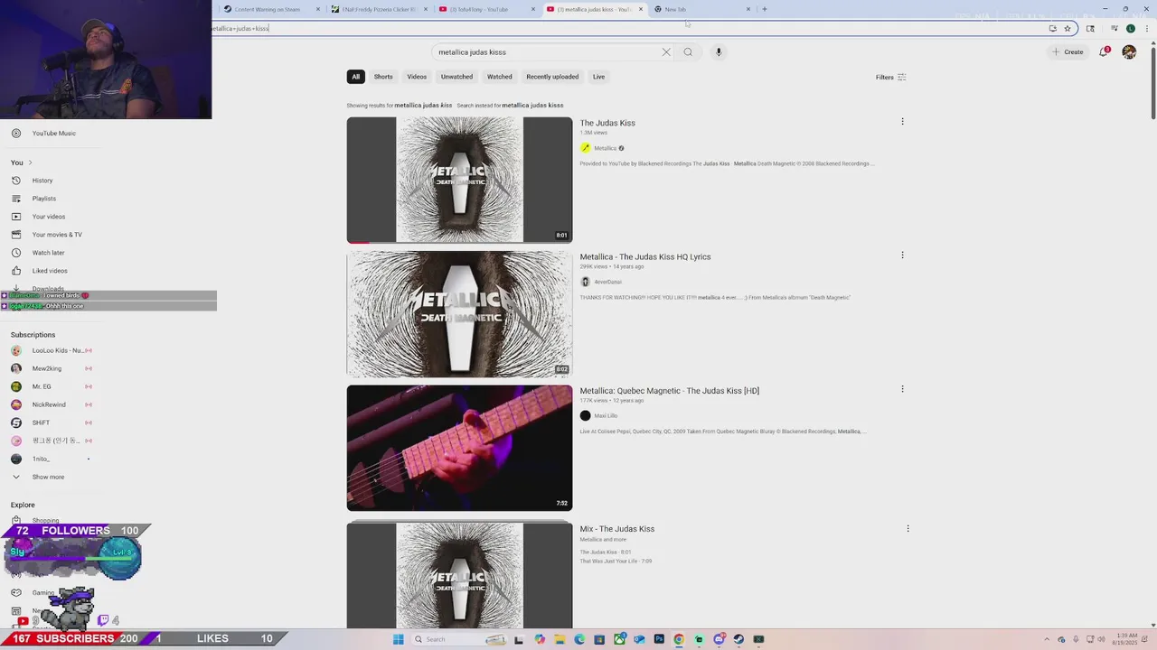Image resolution: width=1157 pixels, height=650 pixels.
Task: Open options for Mix - The Judas Kiss
Action: pos(908,528)
